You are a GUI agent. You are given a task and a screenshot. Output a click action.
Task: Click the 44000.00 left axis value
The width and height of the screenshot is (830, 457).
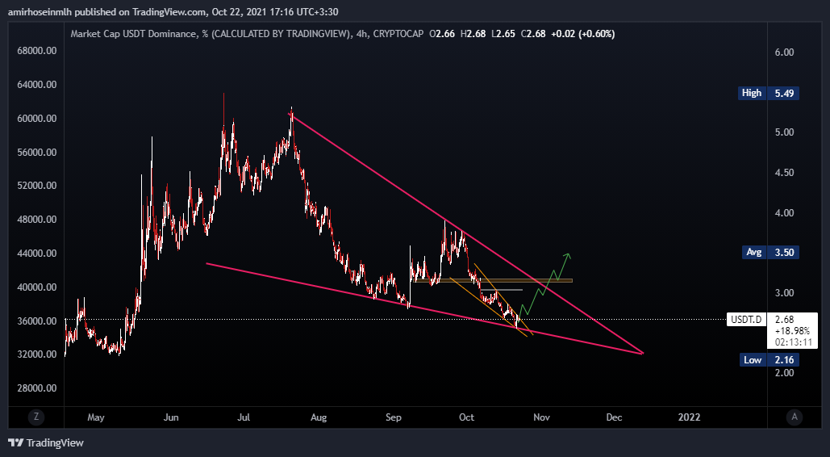point(36,254)
